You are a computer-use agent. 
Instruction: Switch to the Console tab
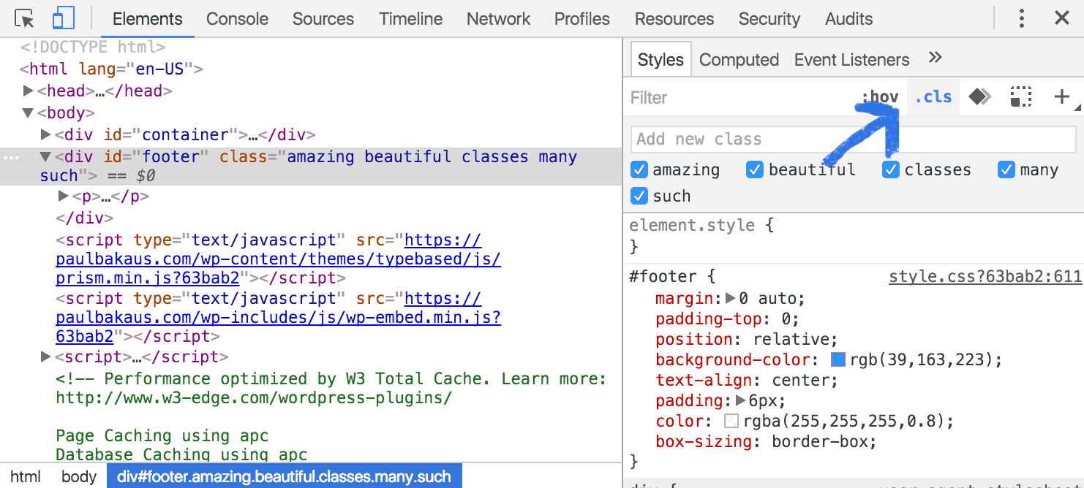coord(237,18)
